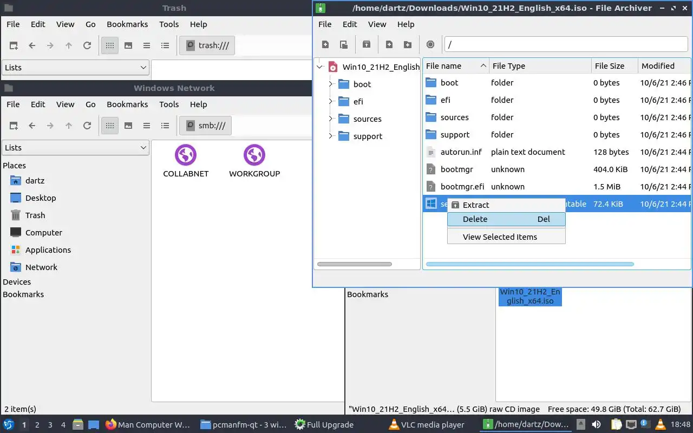Screen dimensions: 693x433
Task: Click the smb:/// path button
Action: (x=206, y=126)
